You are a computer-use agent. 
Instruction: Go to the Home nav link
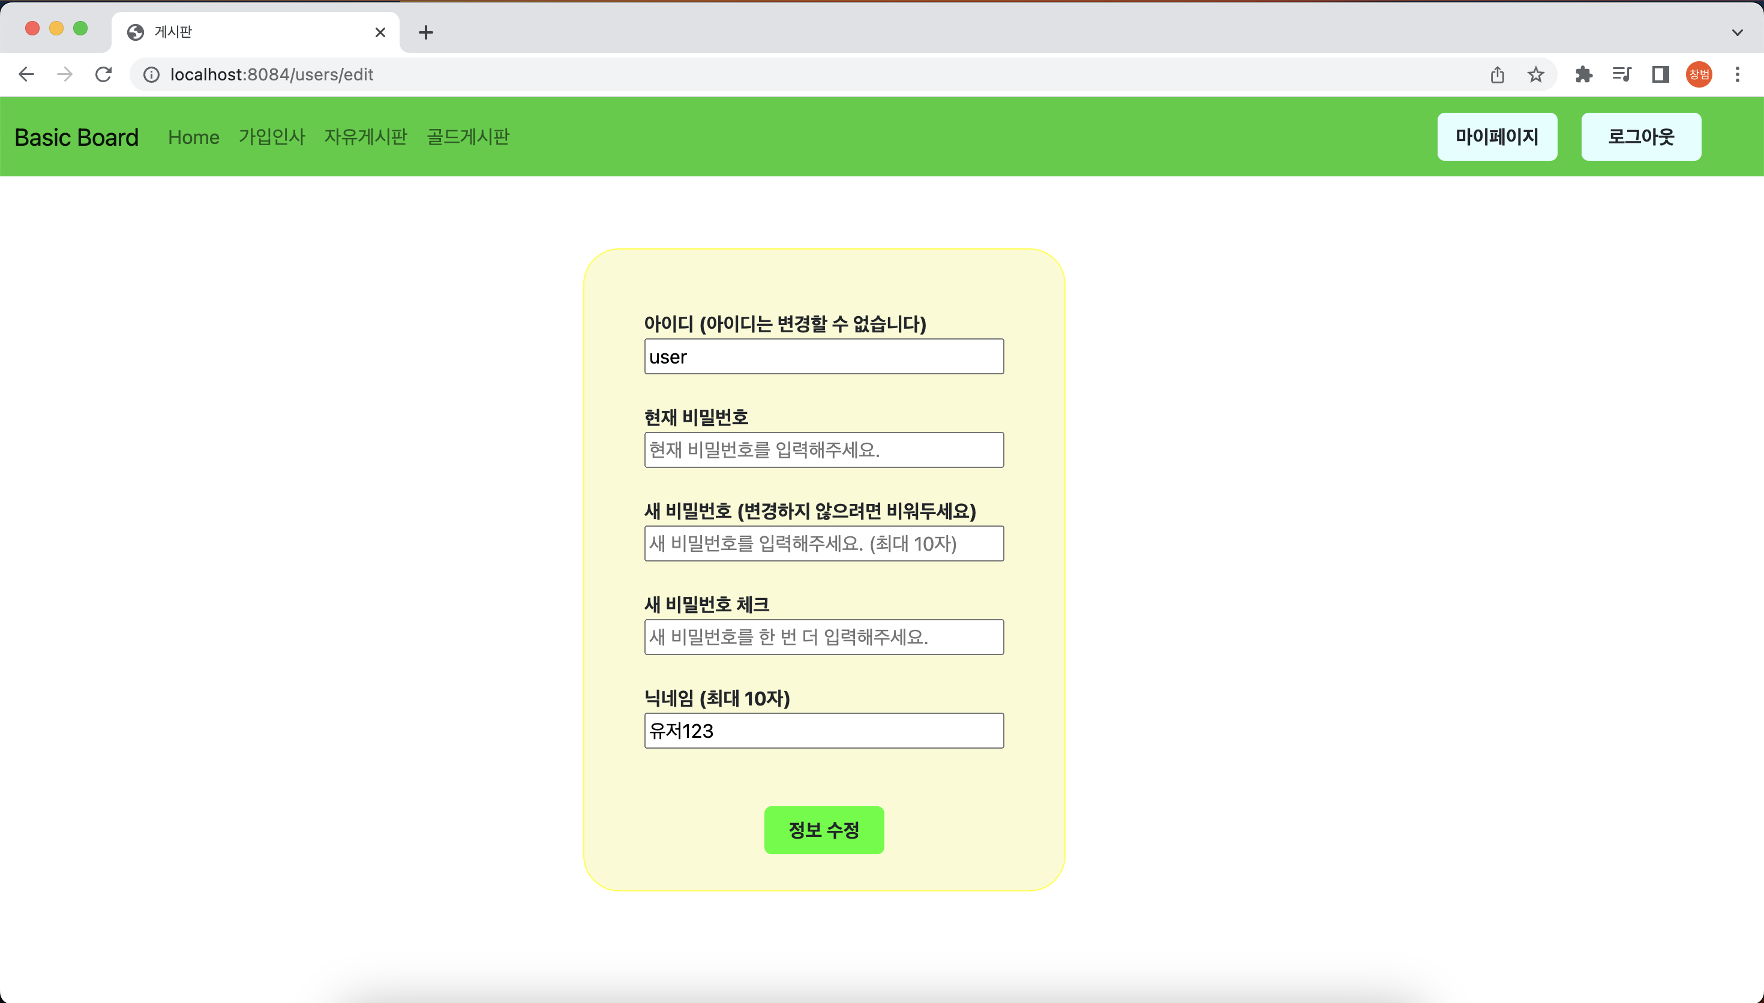194,137
